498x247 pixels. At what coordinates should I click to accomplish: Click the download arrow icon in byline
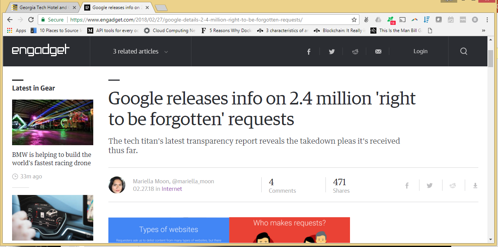[475, 186]
